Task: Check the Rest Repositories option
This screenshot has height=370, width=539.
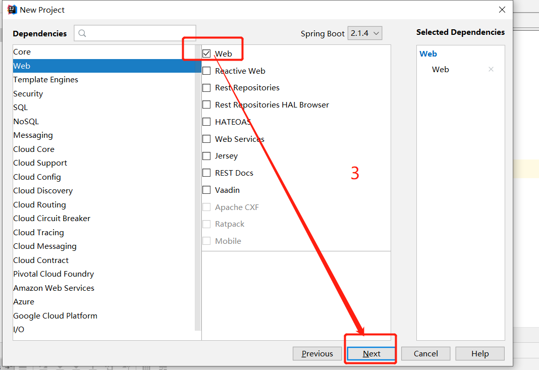Action: click(206, 88)
